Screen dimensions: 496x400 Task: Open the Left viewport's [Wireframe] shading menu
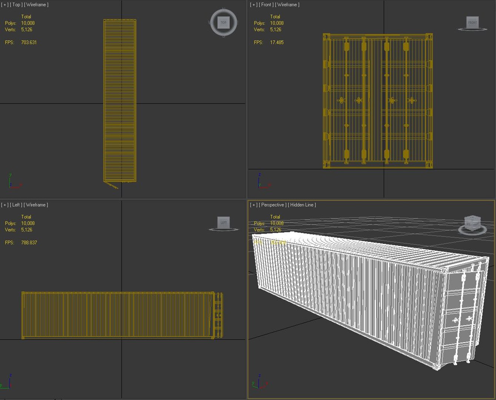pos(36,205)
